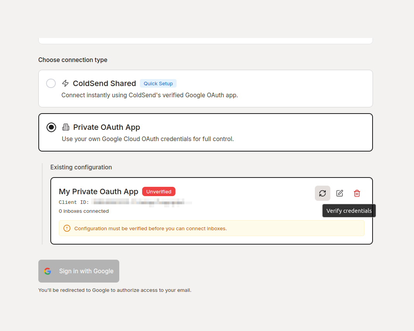Click the ColdSend verified Google OAuth description text
Screen dimensions: 414x331
coord(149,95)
